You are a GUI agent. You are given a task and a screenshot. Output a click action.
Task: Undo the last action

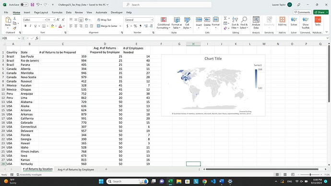click(x=38, y=4)
